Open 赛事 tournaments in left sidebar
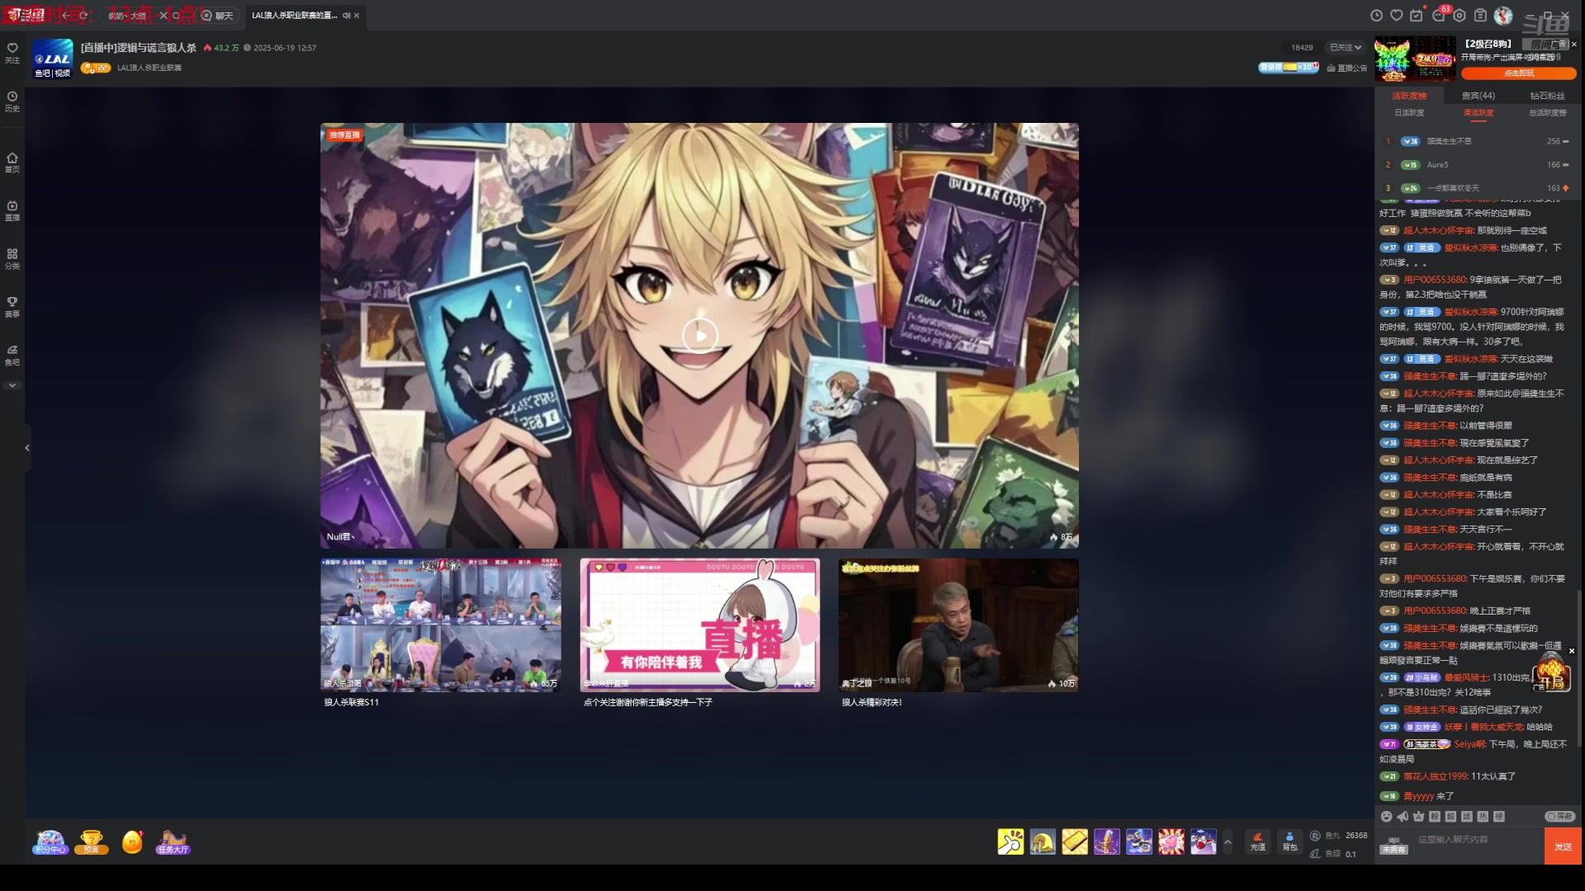Image resolution: width=1585 pixels, height=891 pixels. 12,307
